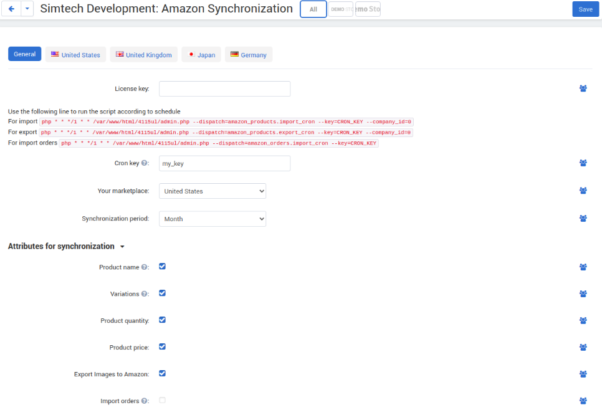The image size is (602, 415).
Task: Click storefronts icon for Your marketplace
Action: (x=583, y=191)
